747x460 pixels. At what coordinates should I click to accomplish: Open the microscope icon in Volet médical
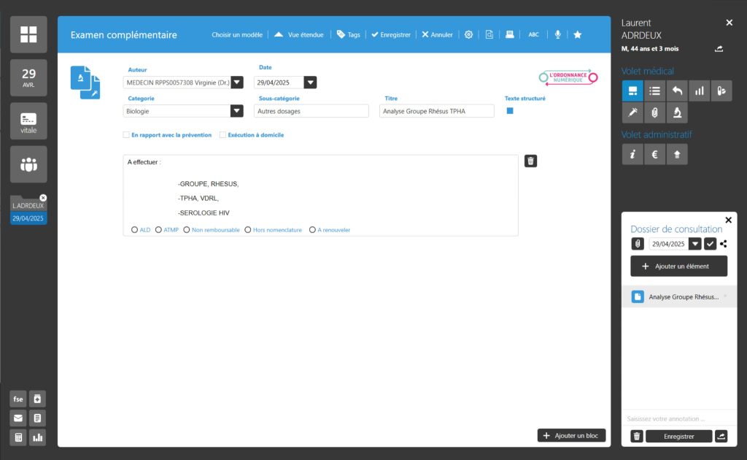point(677,112)
